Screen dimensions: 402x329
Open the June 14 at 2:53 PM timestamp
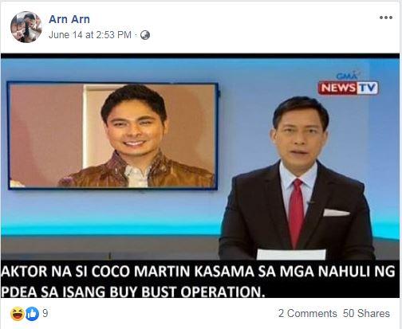pos(90,35)
